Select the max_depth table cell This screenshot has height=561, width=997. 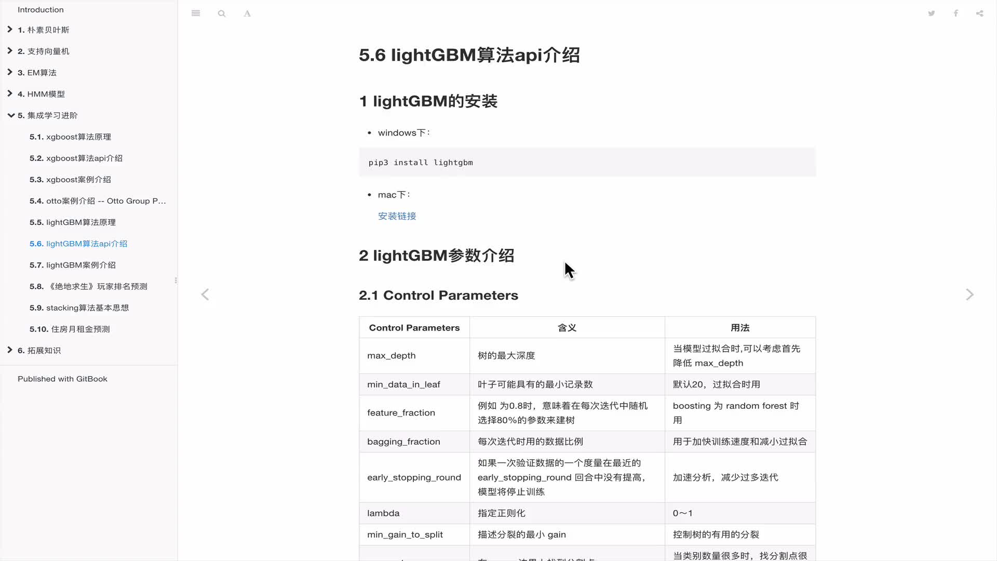pyautogui.click(x=414, y=356)
